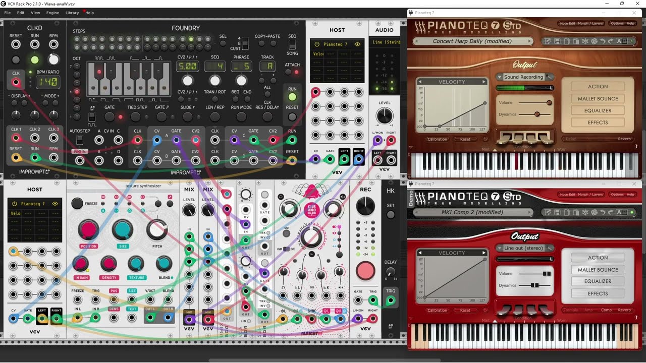Click save preset icon in Concert Harp Pianoteq
Viewport: 646px width, 363px height.
(557, 41)
